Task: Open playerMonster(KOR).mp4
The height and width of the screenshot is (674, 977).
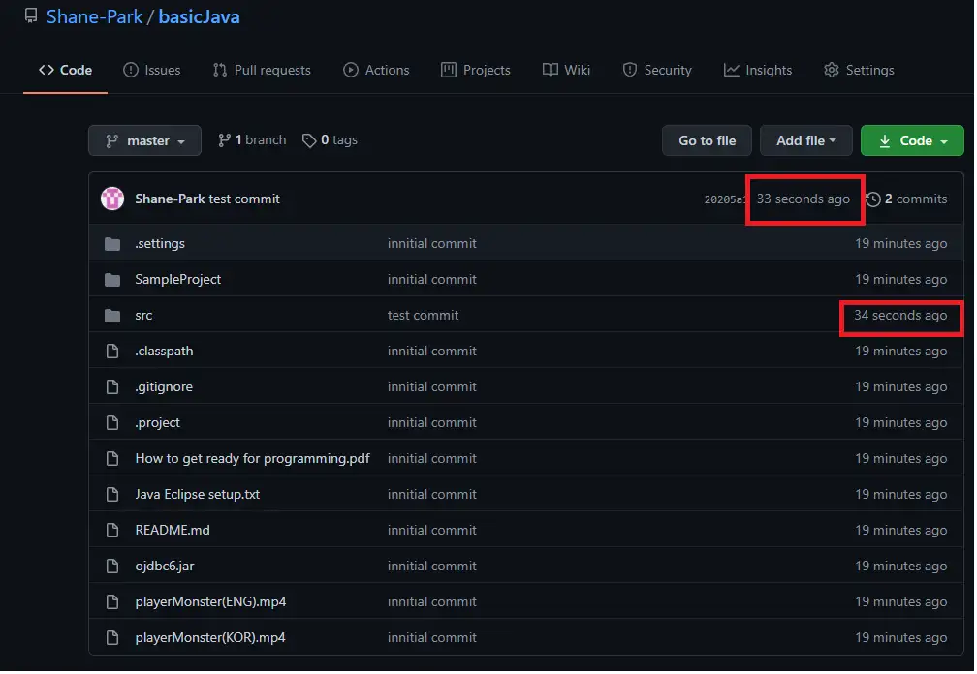Action: [x=210, y=638]
